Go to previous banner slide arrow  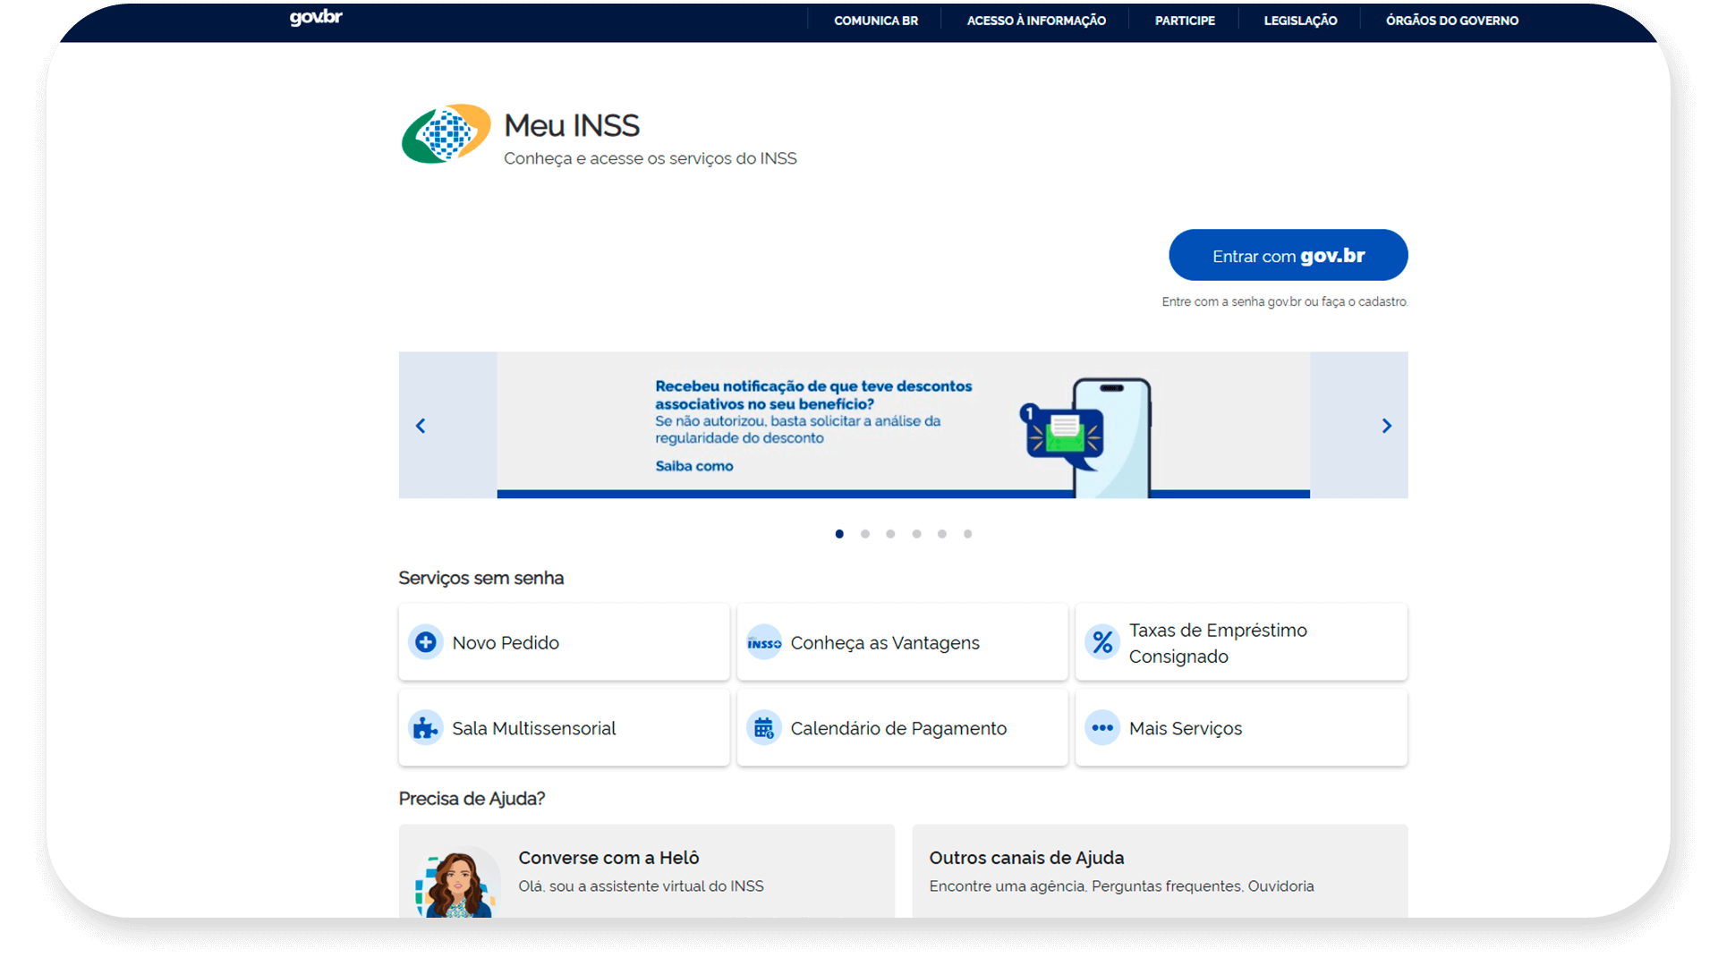coord(421,426)
